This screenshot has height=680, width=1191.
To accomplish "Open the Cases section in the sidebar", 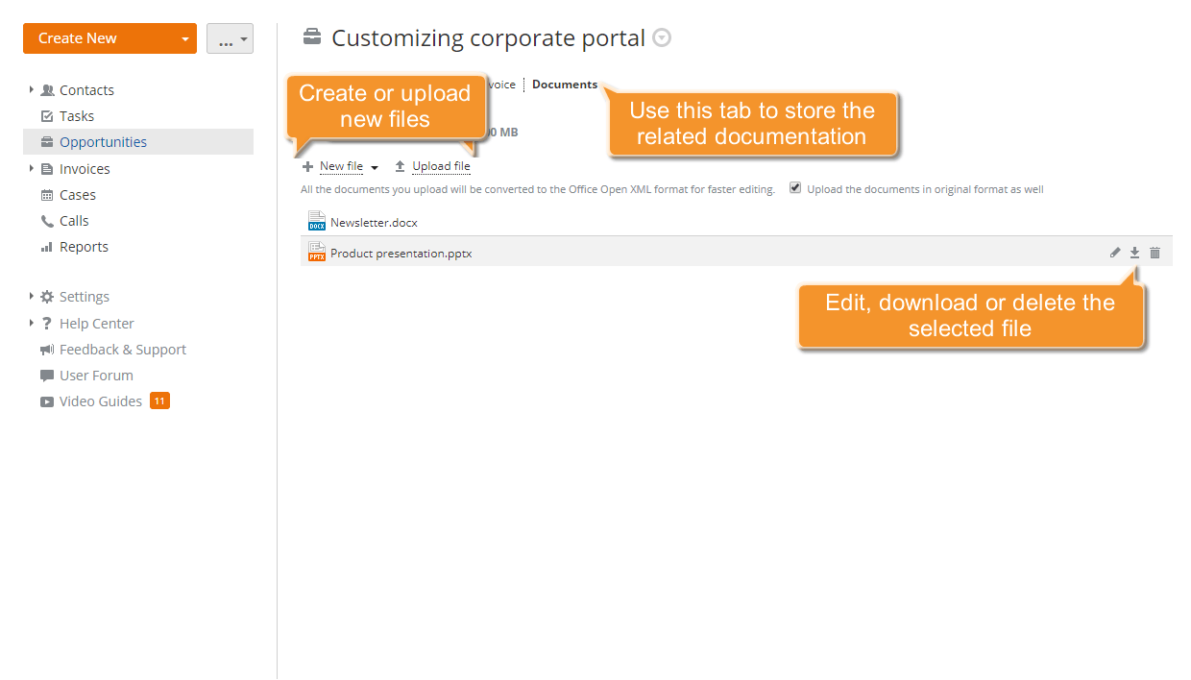I will [76, 194].
